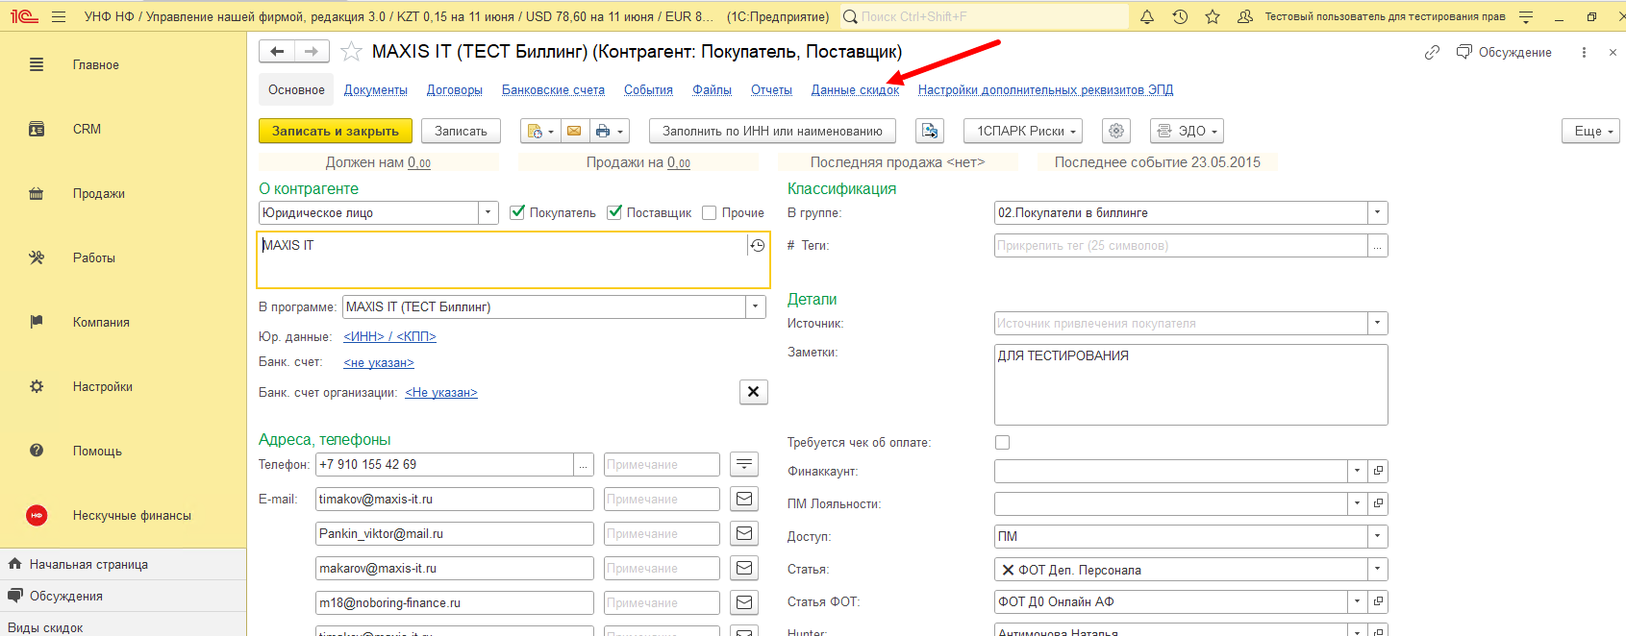Open name history clock icon in MAXIS IT field

pos(758,246)
